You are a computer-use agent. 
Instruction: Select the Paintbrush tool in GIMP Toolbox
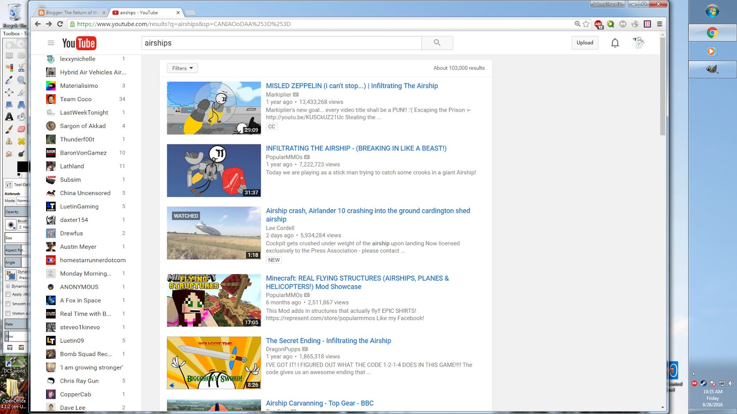pos(9,129)
